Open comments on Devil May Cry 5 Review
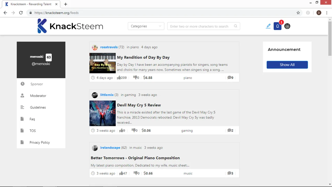The image size is (332, 187). point(229,130)
